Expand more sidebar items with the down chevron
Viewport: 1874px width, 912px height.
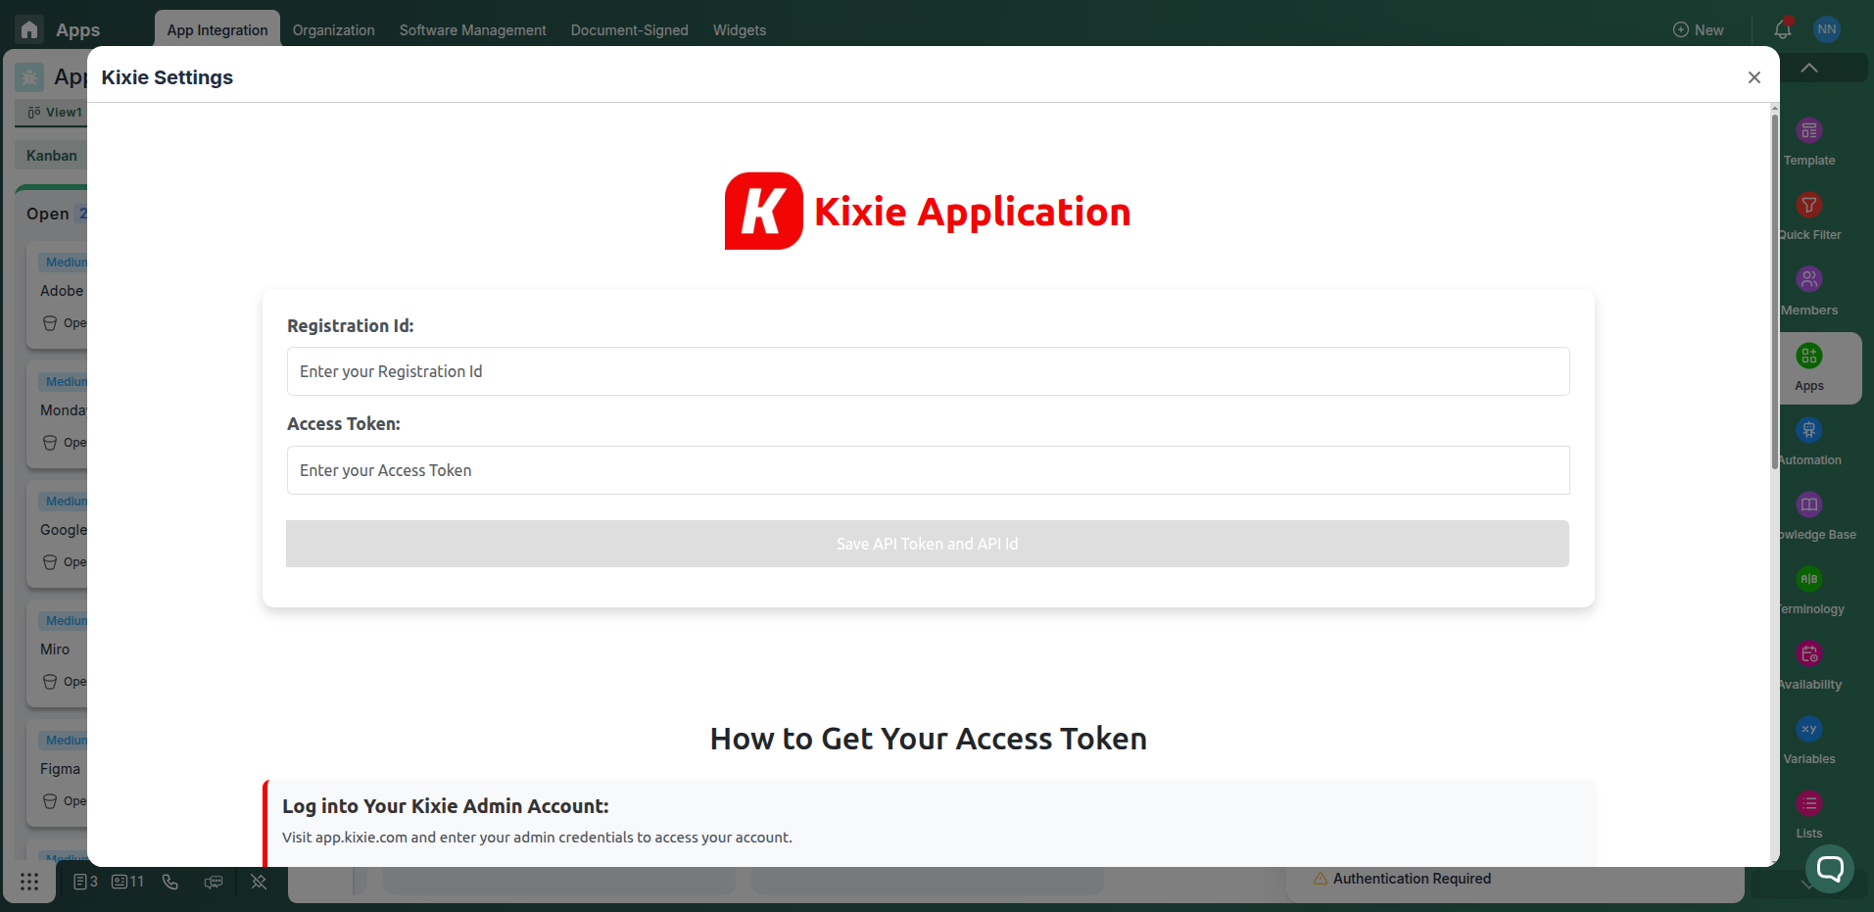(x=1809, y=885)
